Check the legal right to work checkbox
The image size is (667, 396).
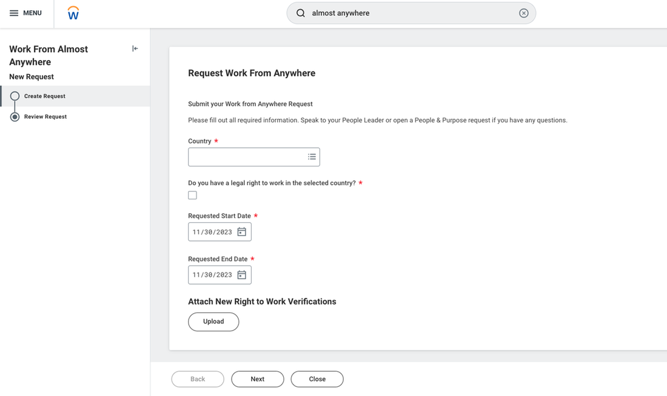coord(192,195)
